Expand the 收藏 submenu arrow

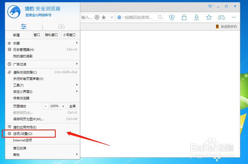click(77, 43)
